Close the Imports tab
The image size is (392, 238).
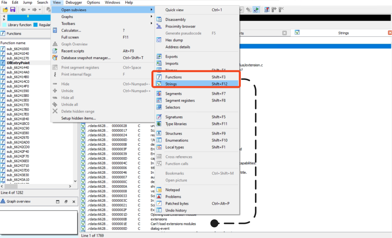(284, 33)
